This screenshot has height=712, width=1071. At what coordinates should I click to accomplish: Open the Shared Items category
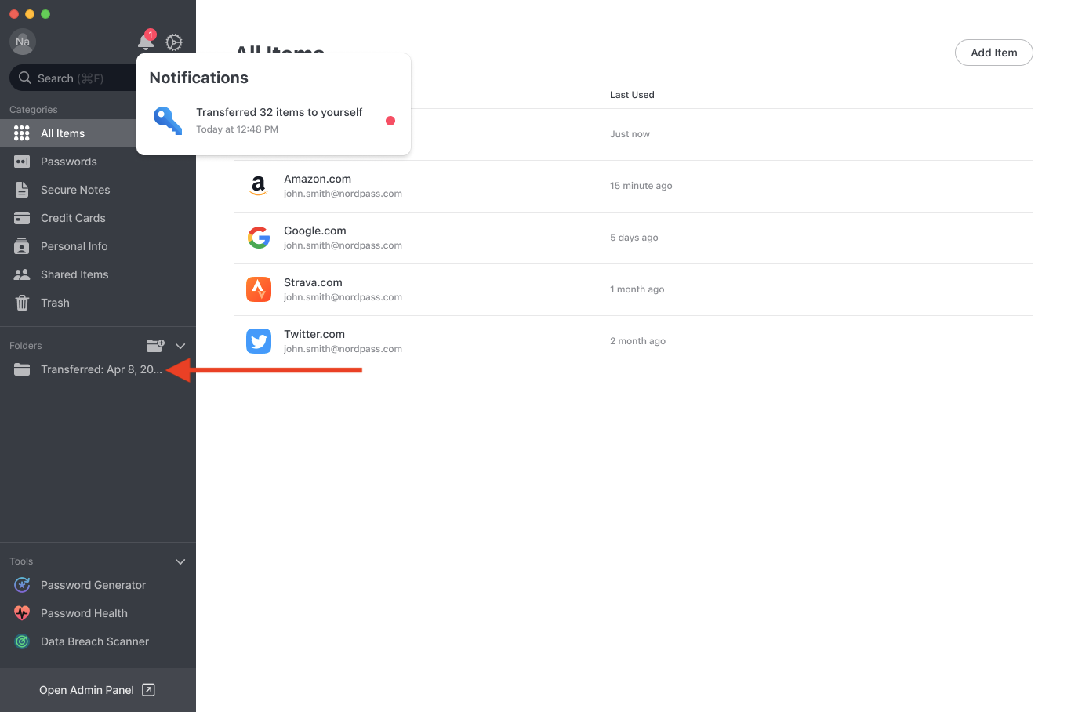point(98,274)
